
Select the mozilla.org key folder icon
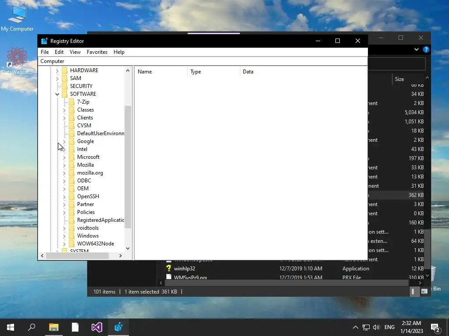point(71,173)
